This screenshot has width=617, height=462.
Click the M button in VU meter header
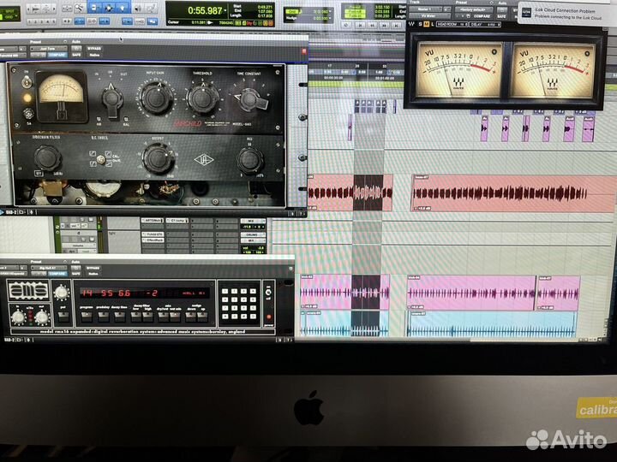click(x=426, y=24)
